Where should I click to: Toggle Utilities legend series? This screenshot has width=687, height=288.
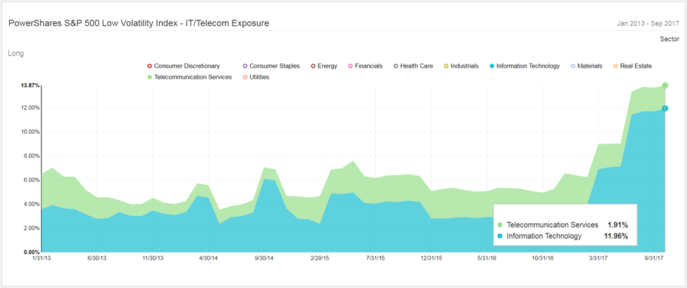[x=256, y=77]
